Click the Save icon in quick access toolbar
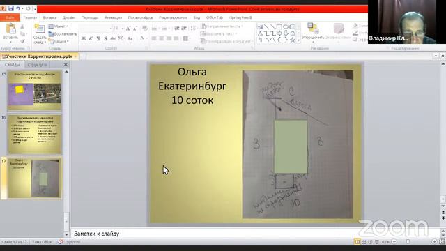The image size is (446, 251). [11, 8]
